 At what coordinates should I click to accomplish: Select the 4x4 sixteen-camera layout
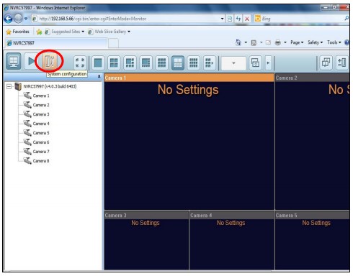tap(194, 63)
